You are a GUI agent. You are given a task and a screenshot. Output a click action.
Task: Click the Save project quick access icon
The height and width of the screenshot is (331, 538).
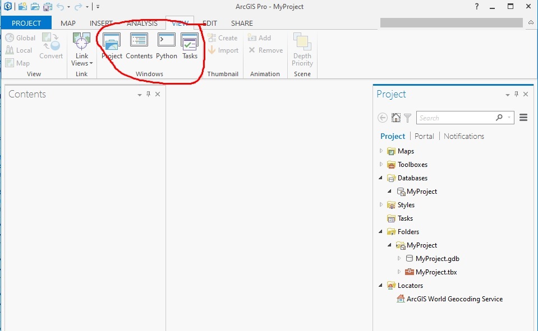click(47, 7)
